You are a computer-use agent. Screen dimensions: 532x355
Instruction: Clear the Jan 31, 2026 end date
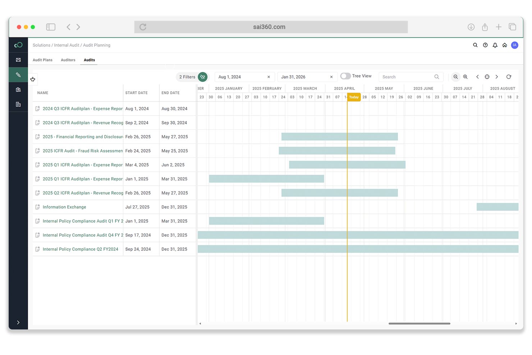click(x=331, y=77)
